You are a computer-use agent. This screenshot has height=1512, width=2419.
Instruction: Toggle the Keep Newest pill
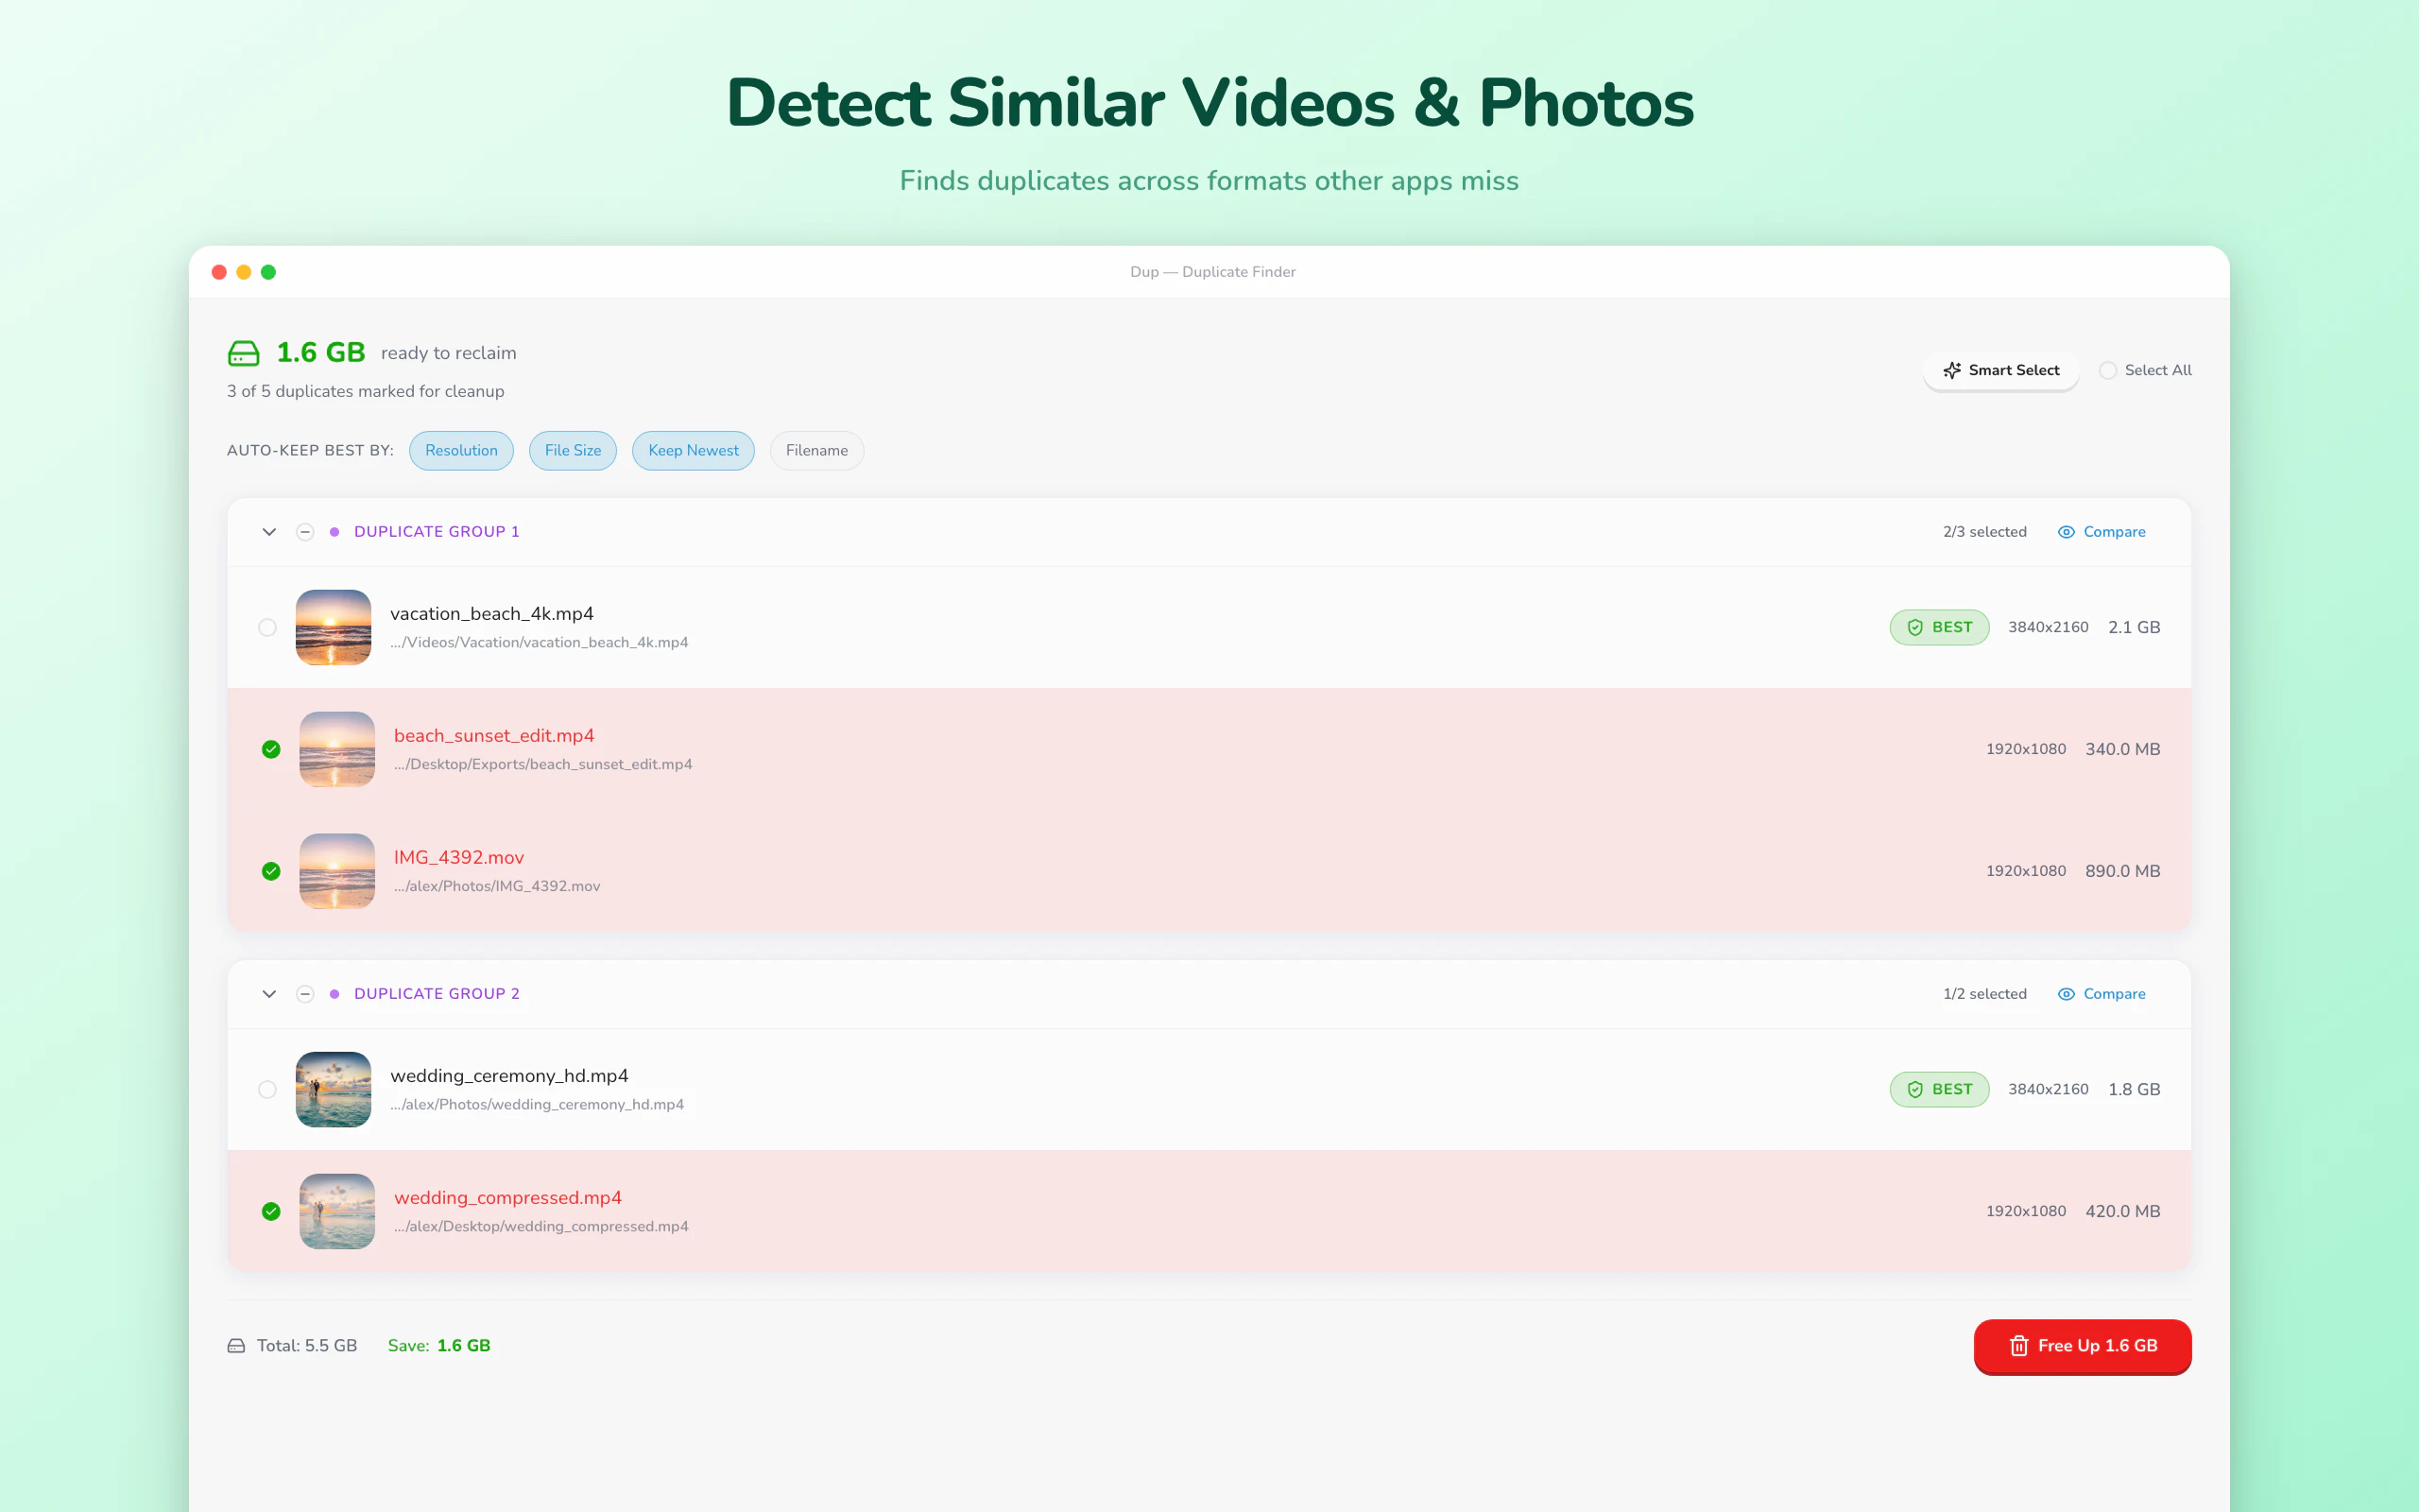point(693,450)
